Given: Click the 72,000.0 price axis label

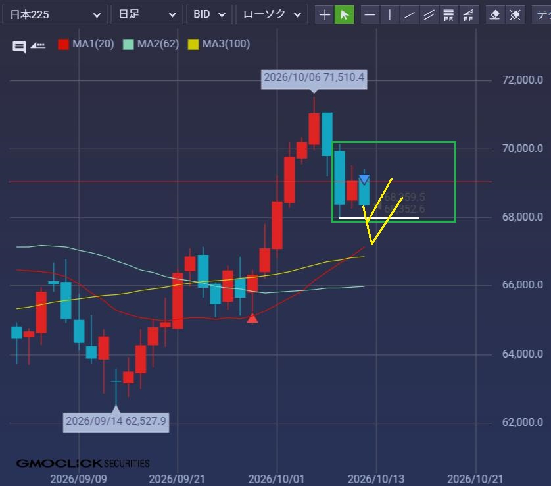Looking at the screenshot, I should [523, 80].
